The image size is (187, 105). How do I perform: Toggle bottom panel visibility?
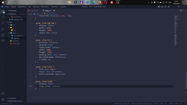point(162,7)
